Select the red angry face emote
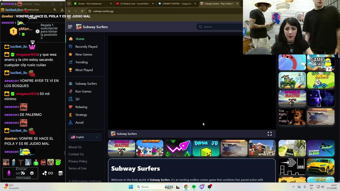The height and width of the screenshot is (191, 340). click(x=43, y=162)
